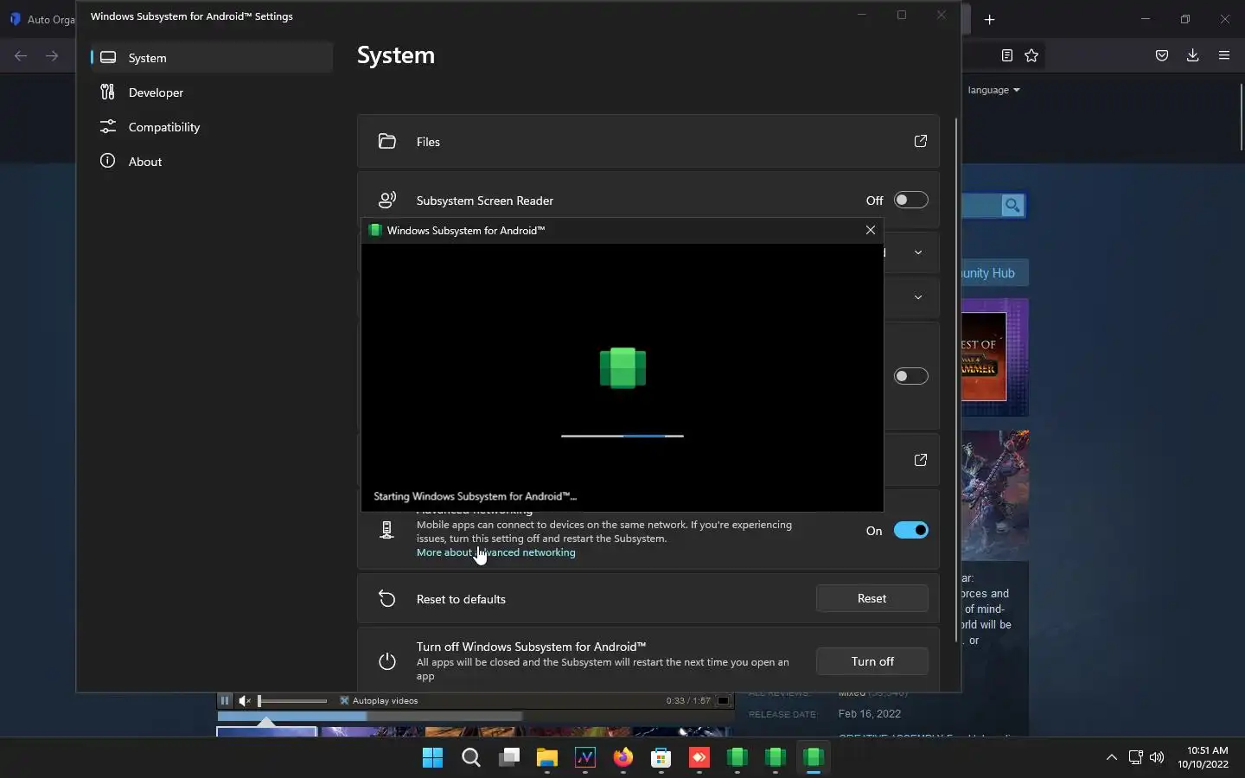1245x778 pixels.
Task: Click the settings page scrollbar
Action: [956, 379]
